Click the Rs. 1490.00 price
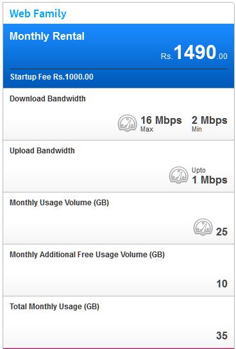 pos(194,53)
